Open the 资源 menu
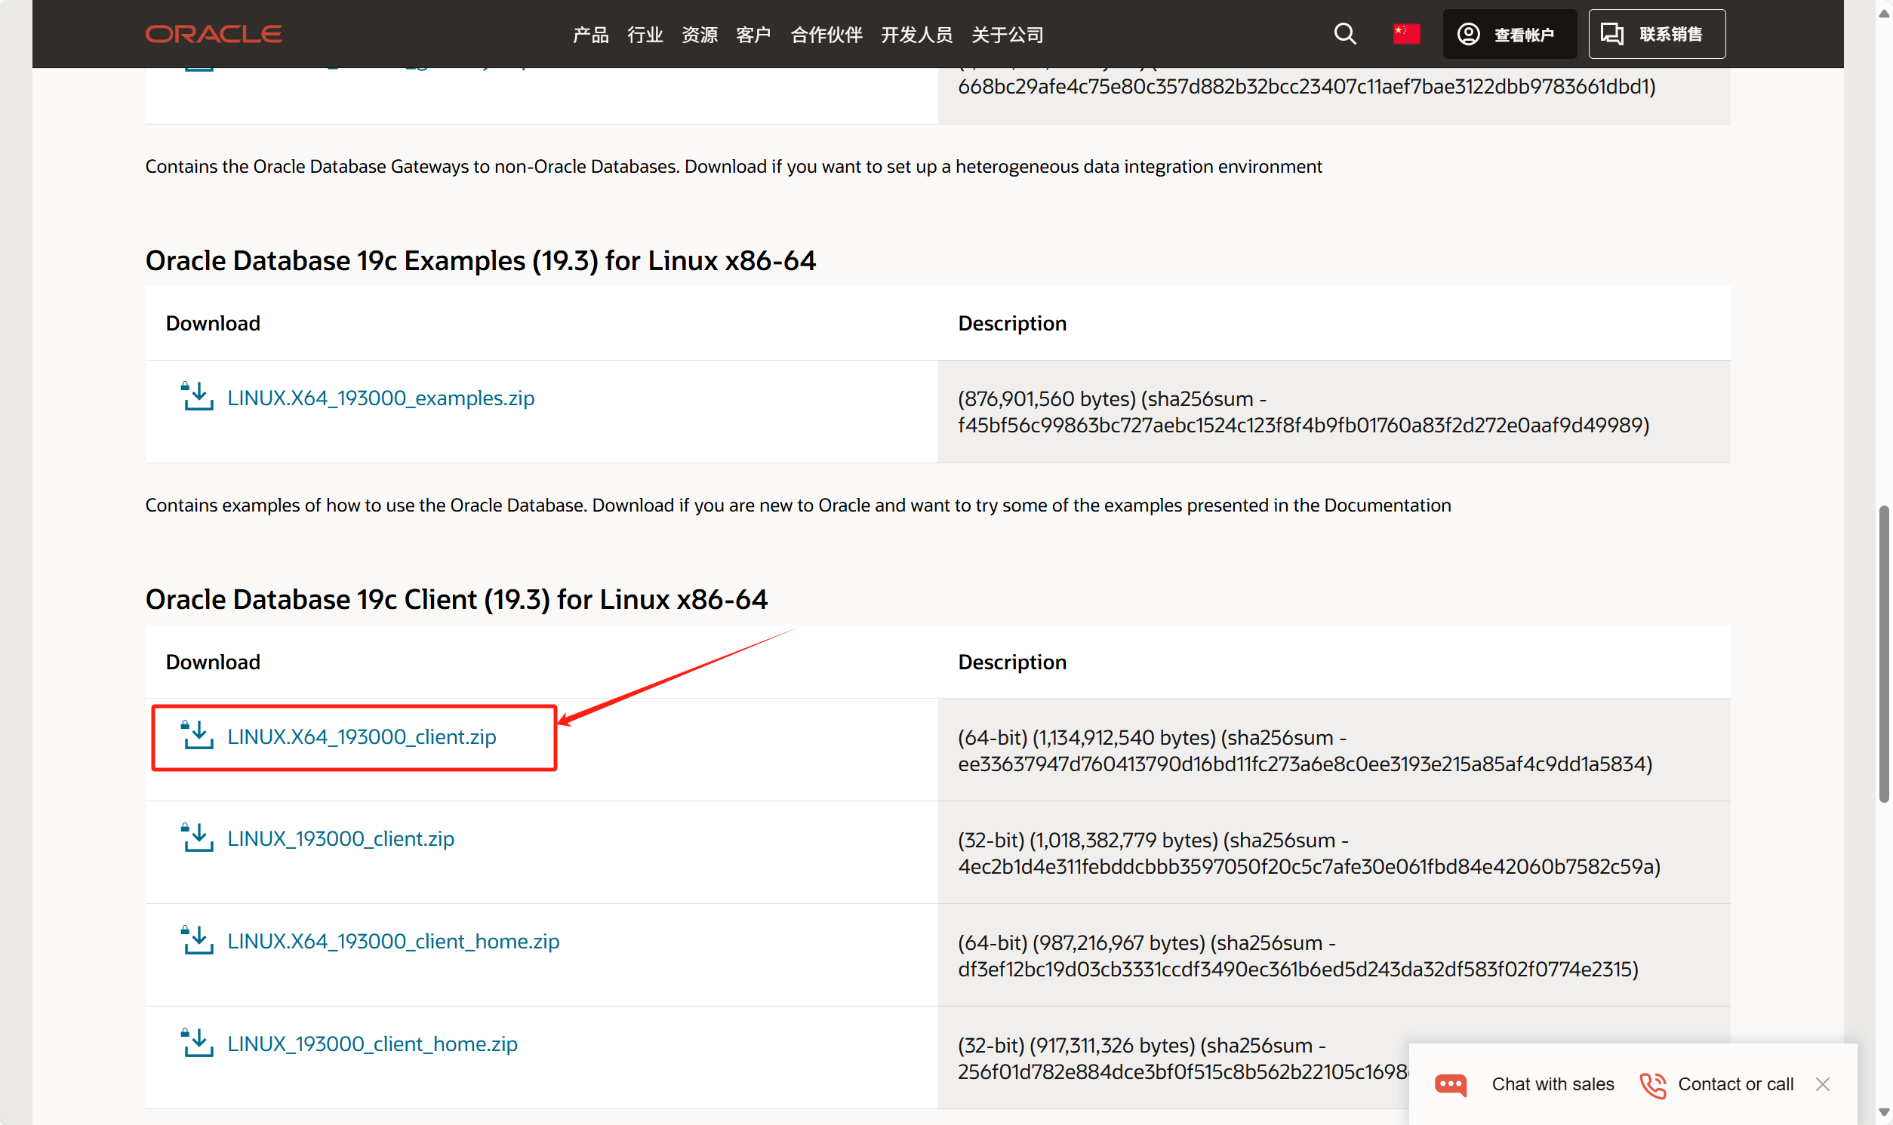This screenshot has width=1893, height=1125. (699, 35)
